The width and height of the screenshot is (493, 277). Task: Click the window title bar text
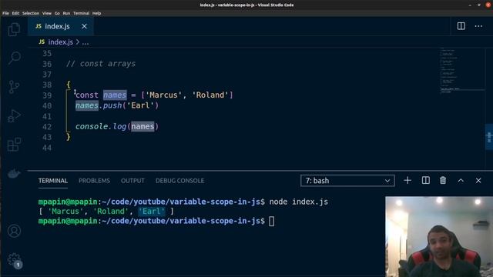246,5
